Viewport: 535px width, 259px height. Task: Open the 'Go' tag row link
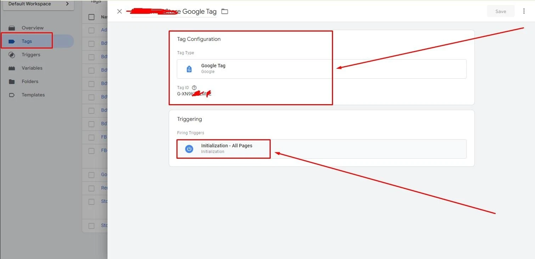pyautogui.click(x=104, y=175)
